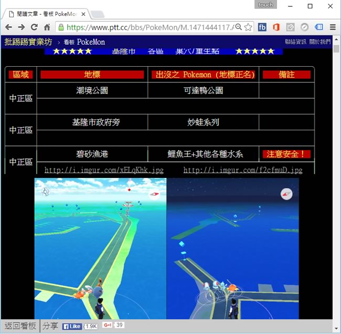Click the blue tag extension icon
Screen dimensions: 341x334
[x=318, y=27]
